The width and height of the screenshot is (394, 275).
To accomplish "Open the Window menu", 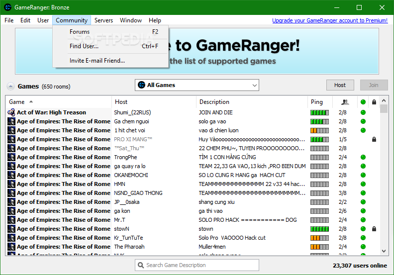I will click(131, 20).
